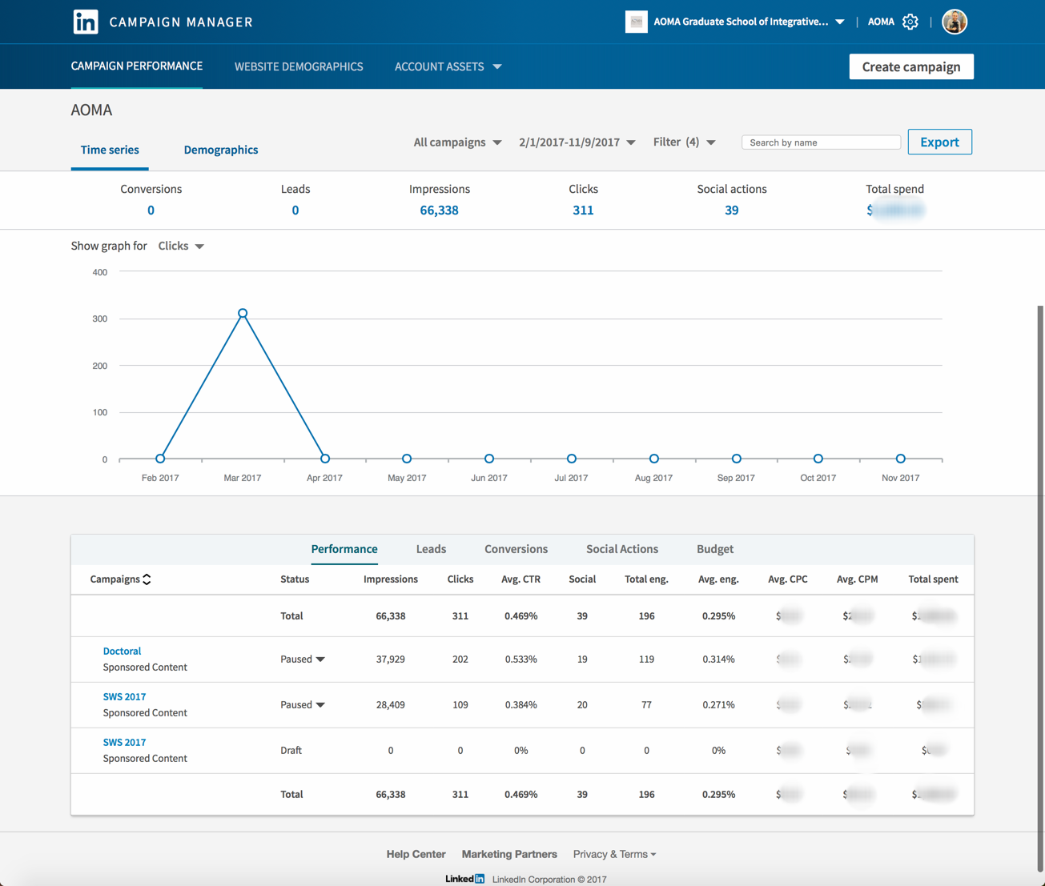1045x886 pixels.
Task: Click the AOMA account logo thumbnail
Action: point(636,22)
